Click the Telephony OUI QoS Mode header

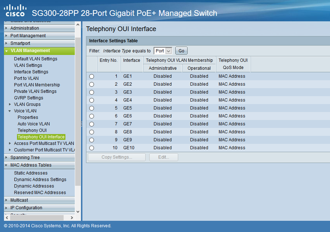pyautogui.click(x=233, y=64)
